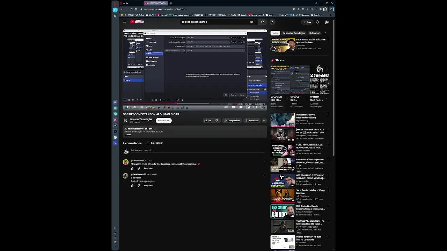Switch the player to miniplayer
Screen dimensions: 447x251
(x=248, y=107)
